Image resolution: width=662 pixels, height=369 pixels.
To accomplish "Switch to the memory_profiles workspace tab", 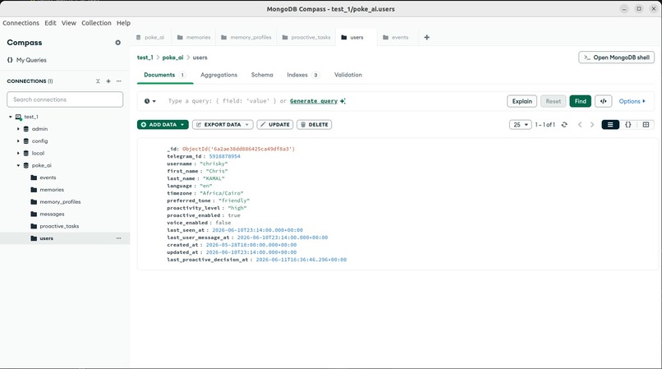I will click(246, 37).
